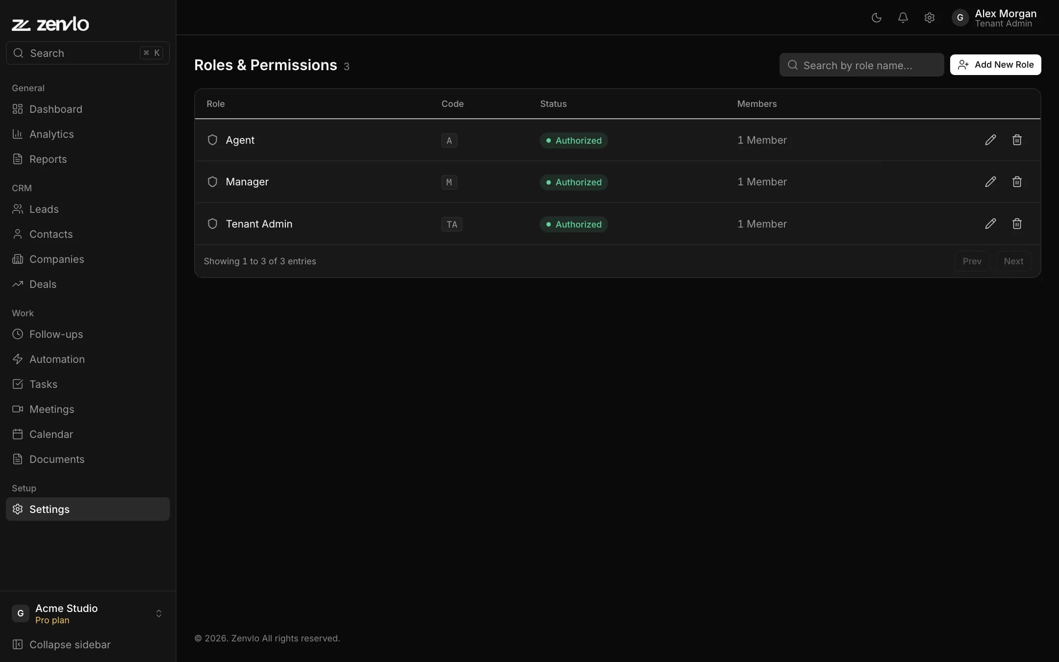Screen dimensions: 1059x662
Task: Edit the Manager role pencil icon
Action: (x=990, y=181)
